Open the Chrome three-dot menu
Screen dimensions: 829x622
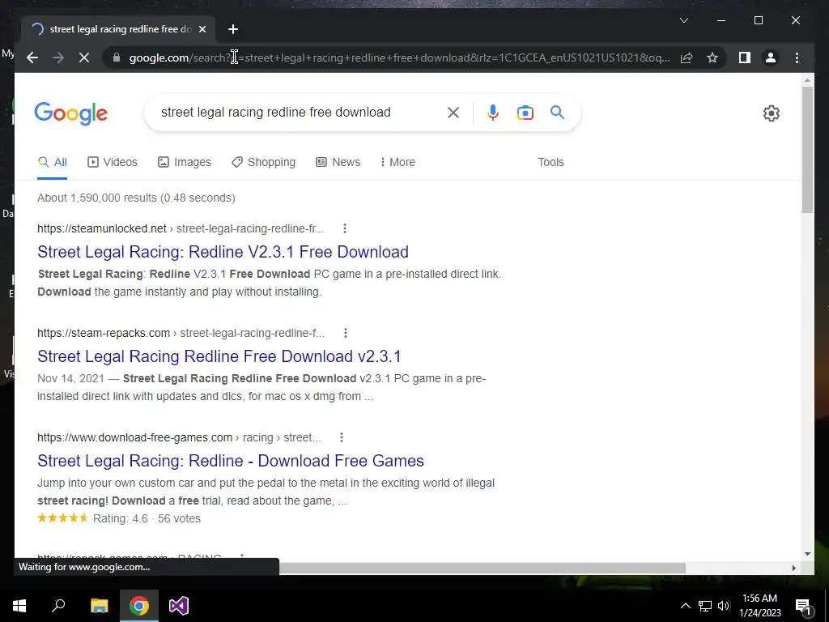pos(797,58)
